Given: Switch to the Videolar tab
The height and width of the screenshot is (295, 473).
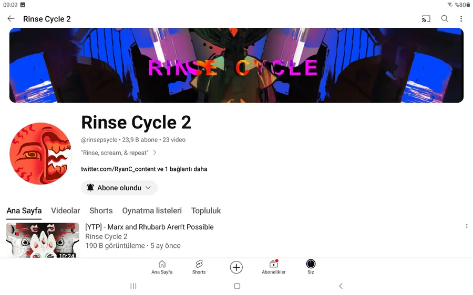Looking at the screenshot, I should pyautogui.click(x=66, y=211).
